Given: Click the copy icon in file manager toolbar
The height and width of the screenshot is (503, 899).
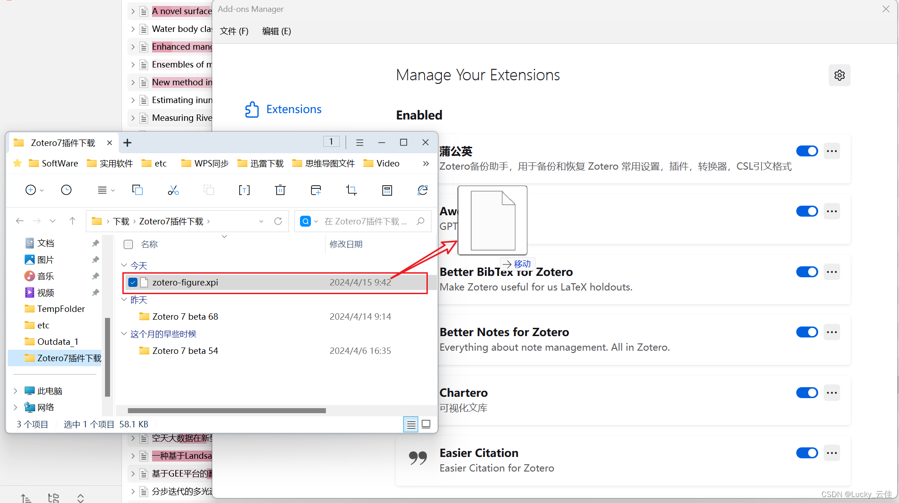Looking at the screenshot, I should pos(137,190).
